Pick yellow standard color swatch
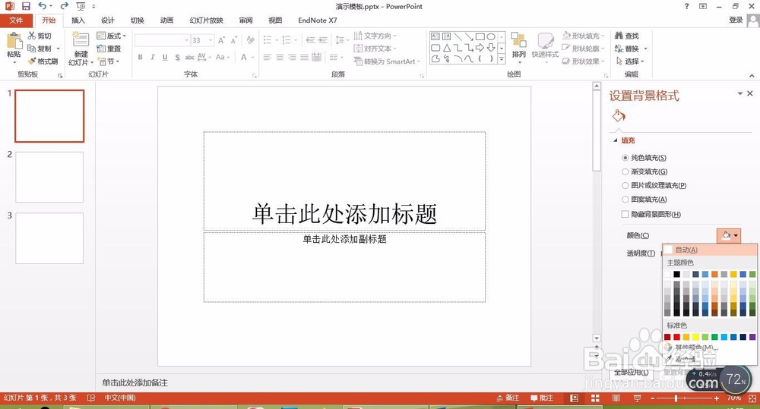Viewport: 760px width, 409px height. pyautogui.click(x=695, y=337)
